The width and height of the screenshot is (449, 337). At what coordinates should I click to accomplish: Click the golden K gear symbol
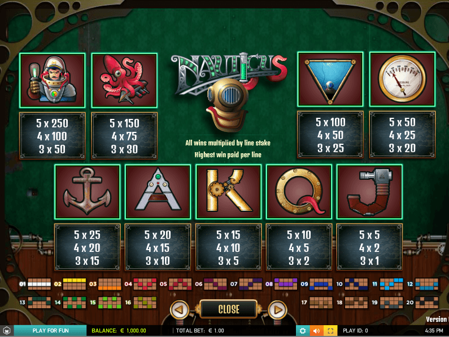(x=229, y=192)
